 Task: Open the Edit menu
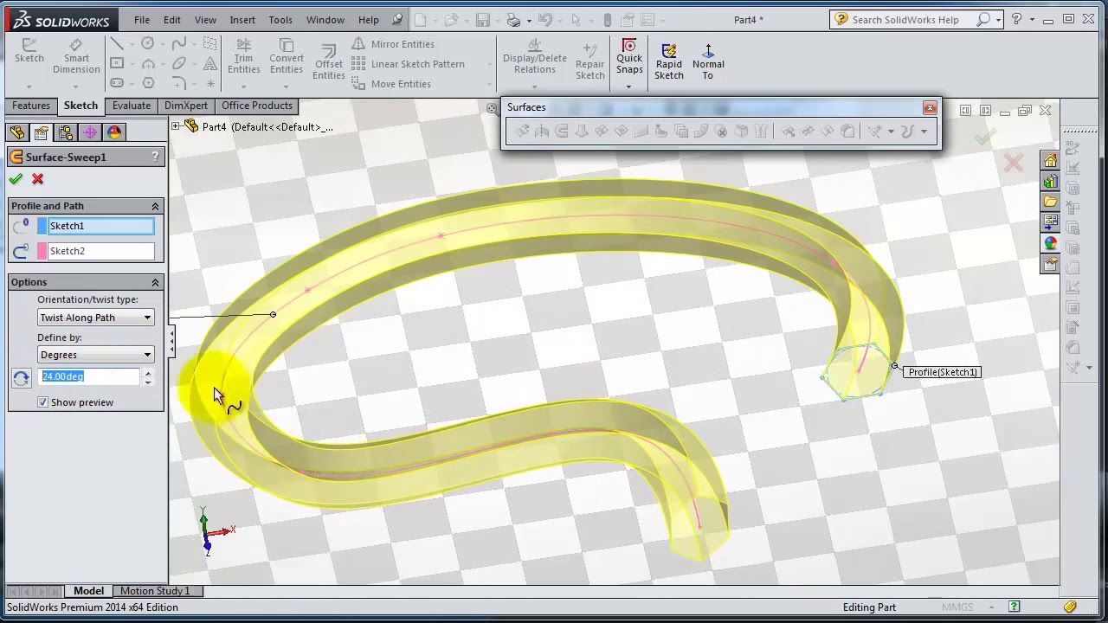[172, 19]
